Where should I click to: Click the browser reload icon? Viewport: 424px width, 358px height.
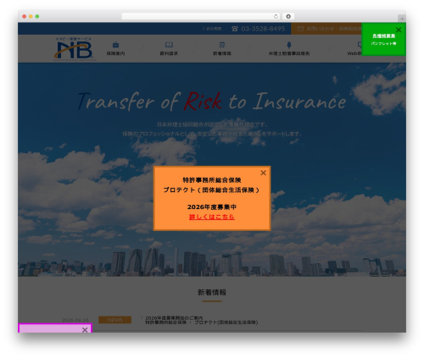tap(276, 17)
